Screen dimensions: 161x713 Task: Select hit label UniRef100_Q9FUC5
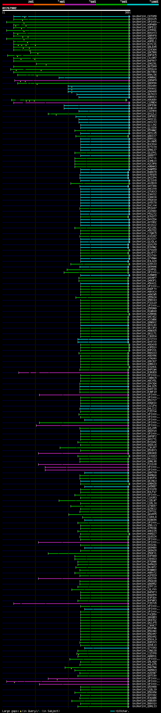(144, 55)
